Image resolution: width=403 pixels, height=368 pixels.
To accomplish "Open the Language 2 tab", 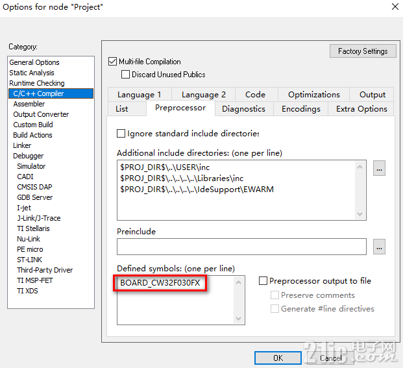I will tap(203, 95).
